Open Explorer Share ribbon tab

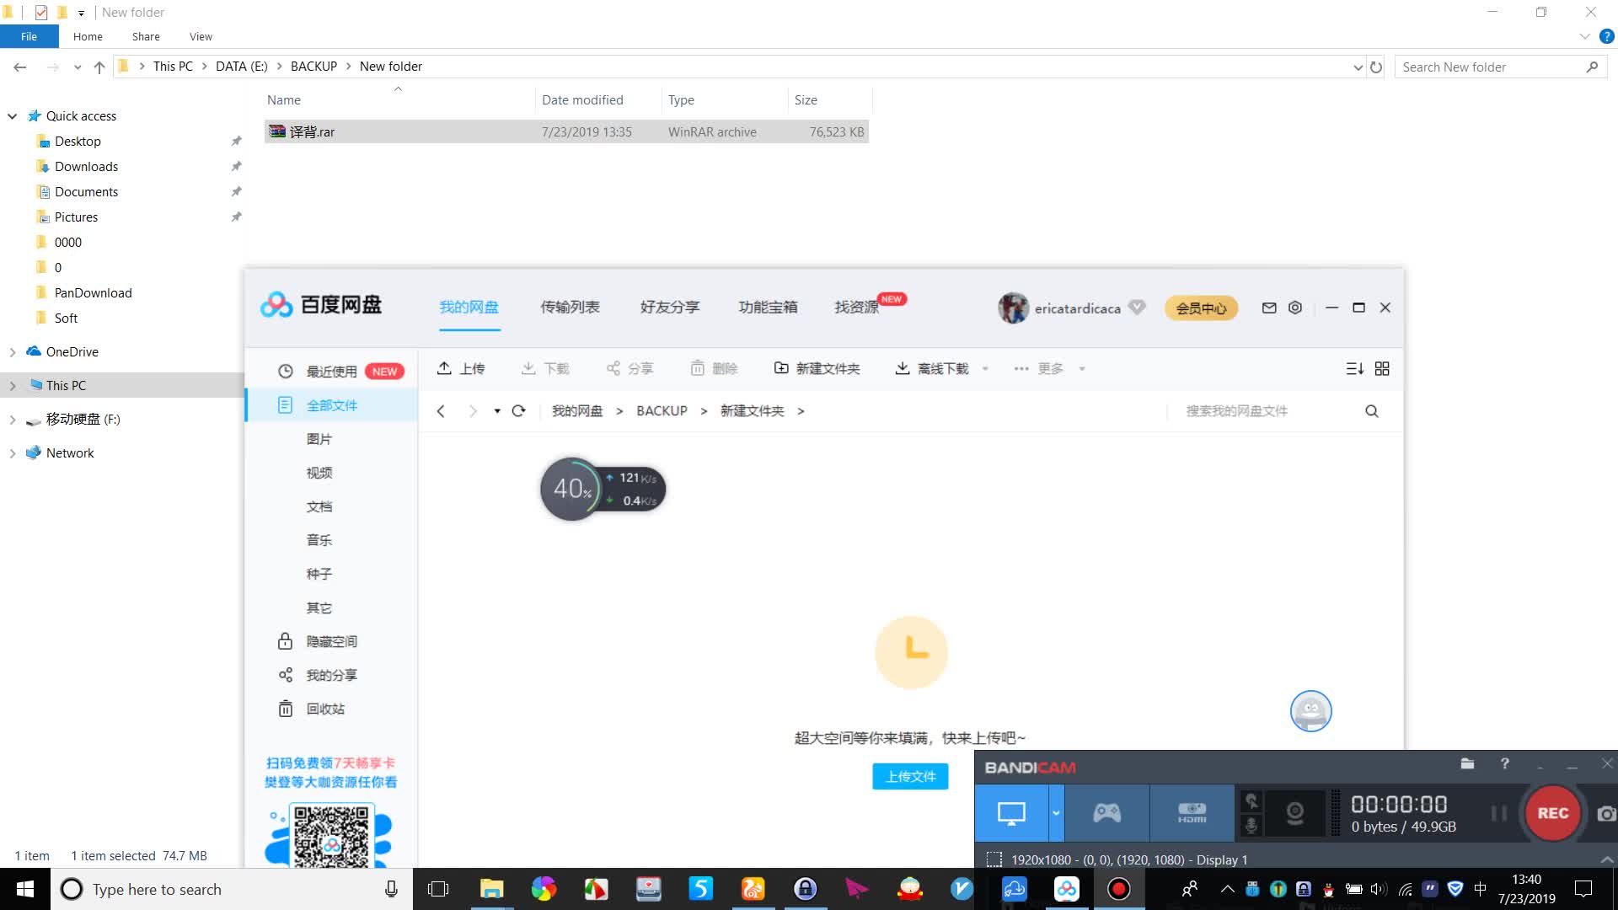point(146,36)
